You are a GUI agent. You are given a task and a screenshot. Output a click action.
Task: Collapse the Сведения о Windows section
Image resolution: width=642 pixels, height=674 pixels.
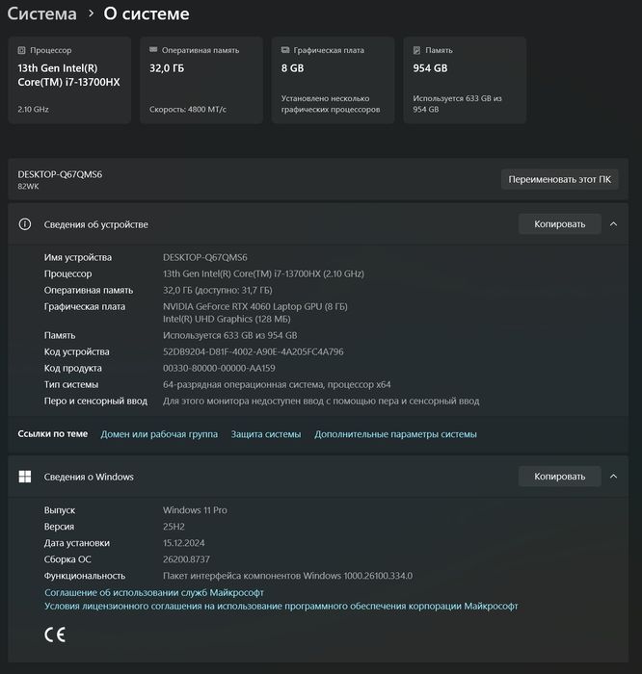[614, 477]
